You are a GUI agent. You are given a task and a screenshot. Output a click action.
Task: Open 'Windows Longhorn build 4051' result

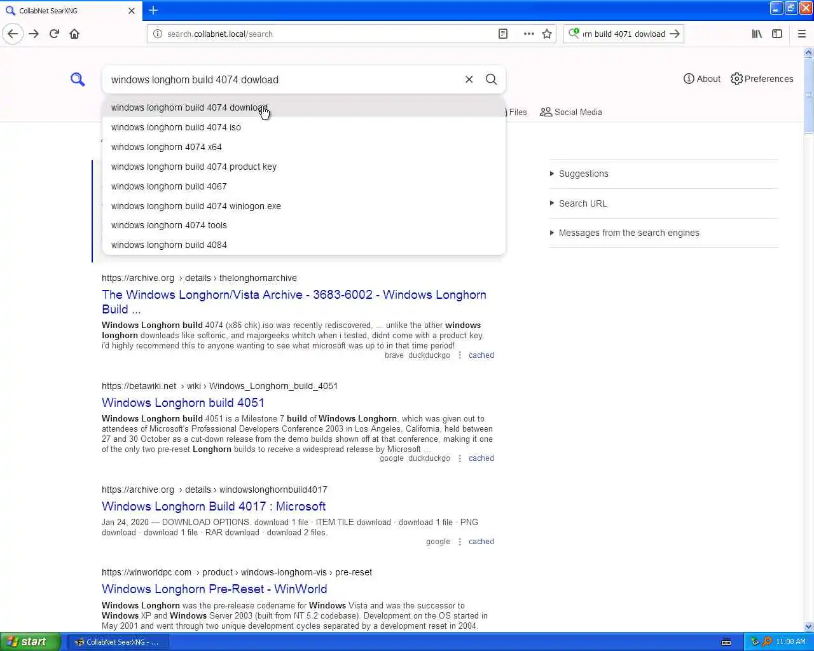pos(183,402)
